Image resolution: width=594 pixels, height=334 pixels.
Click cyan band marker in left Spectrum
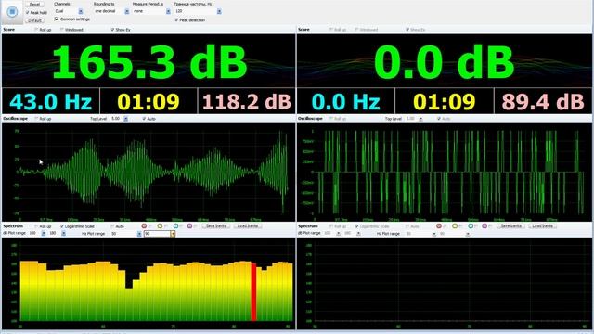tap(175, 226)
